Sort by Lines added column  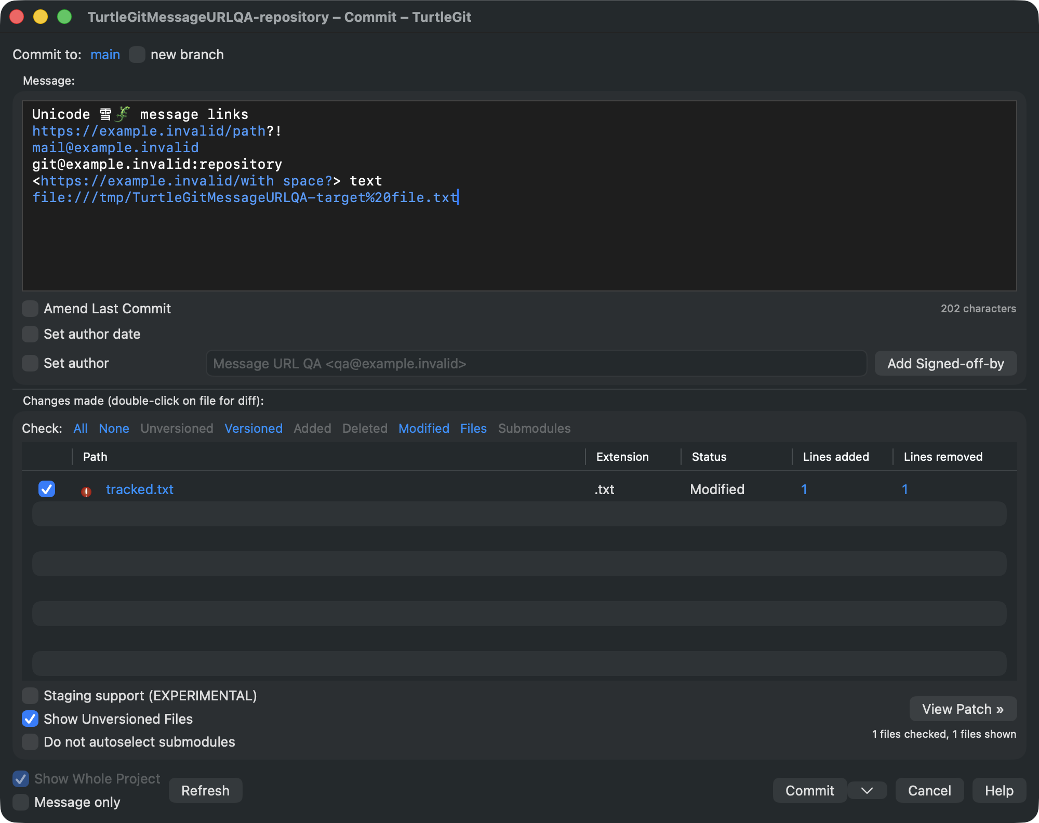tap(842, 457)
